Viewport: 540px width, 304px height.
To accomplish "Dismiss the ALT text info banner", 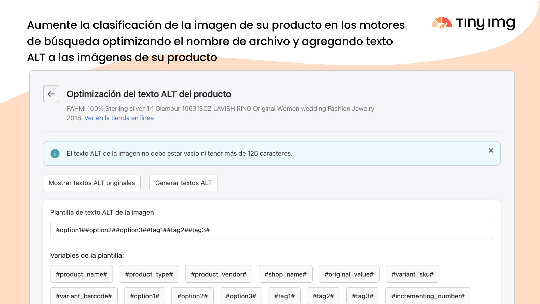I will pos(491,151).
